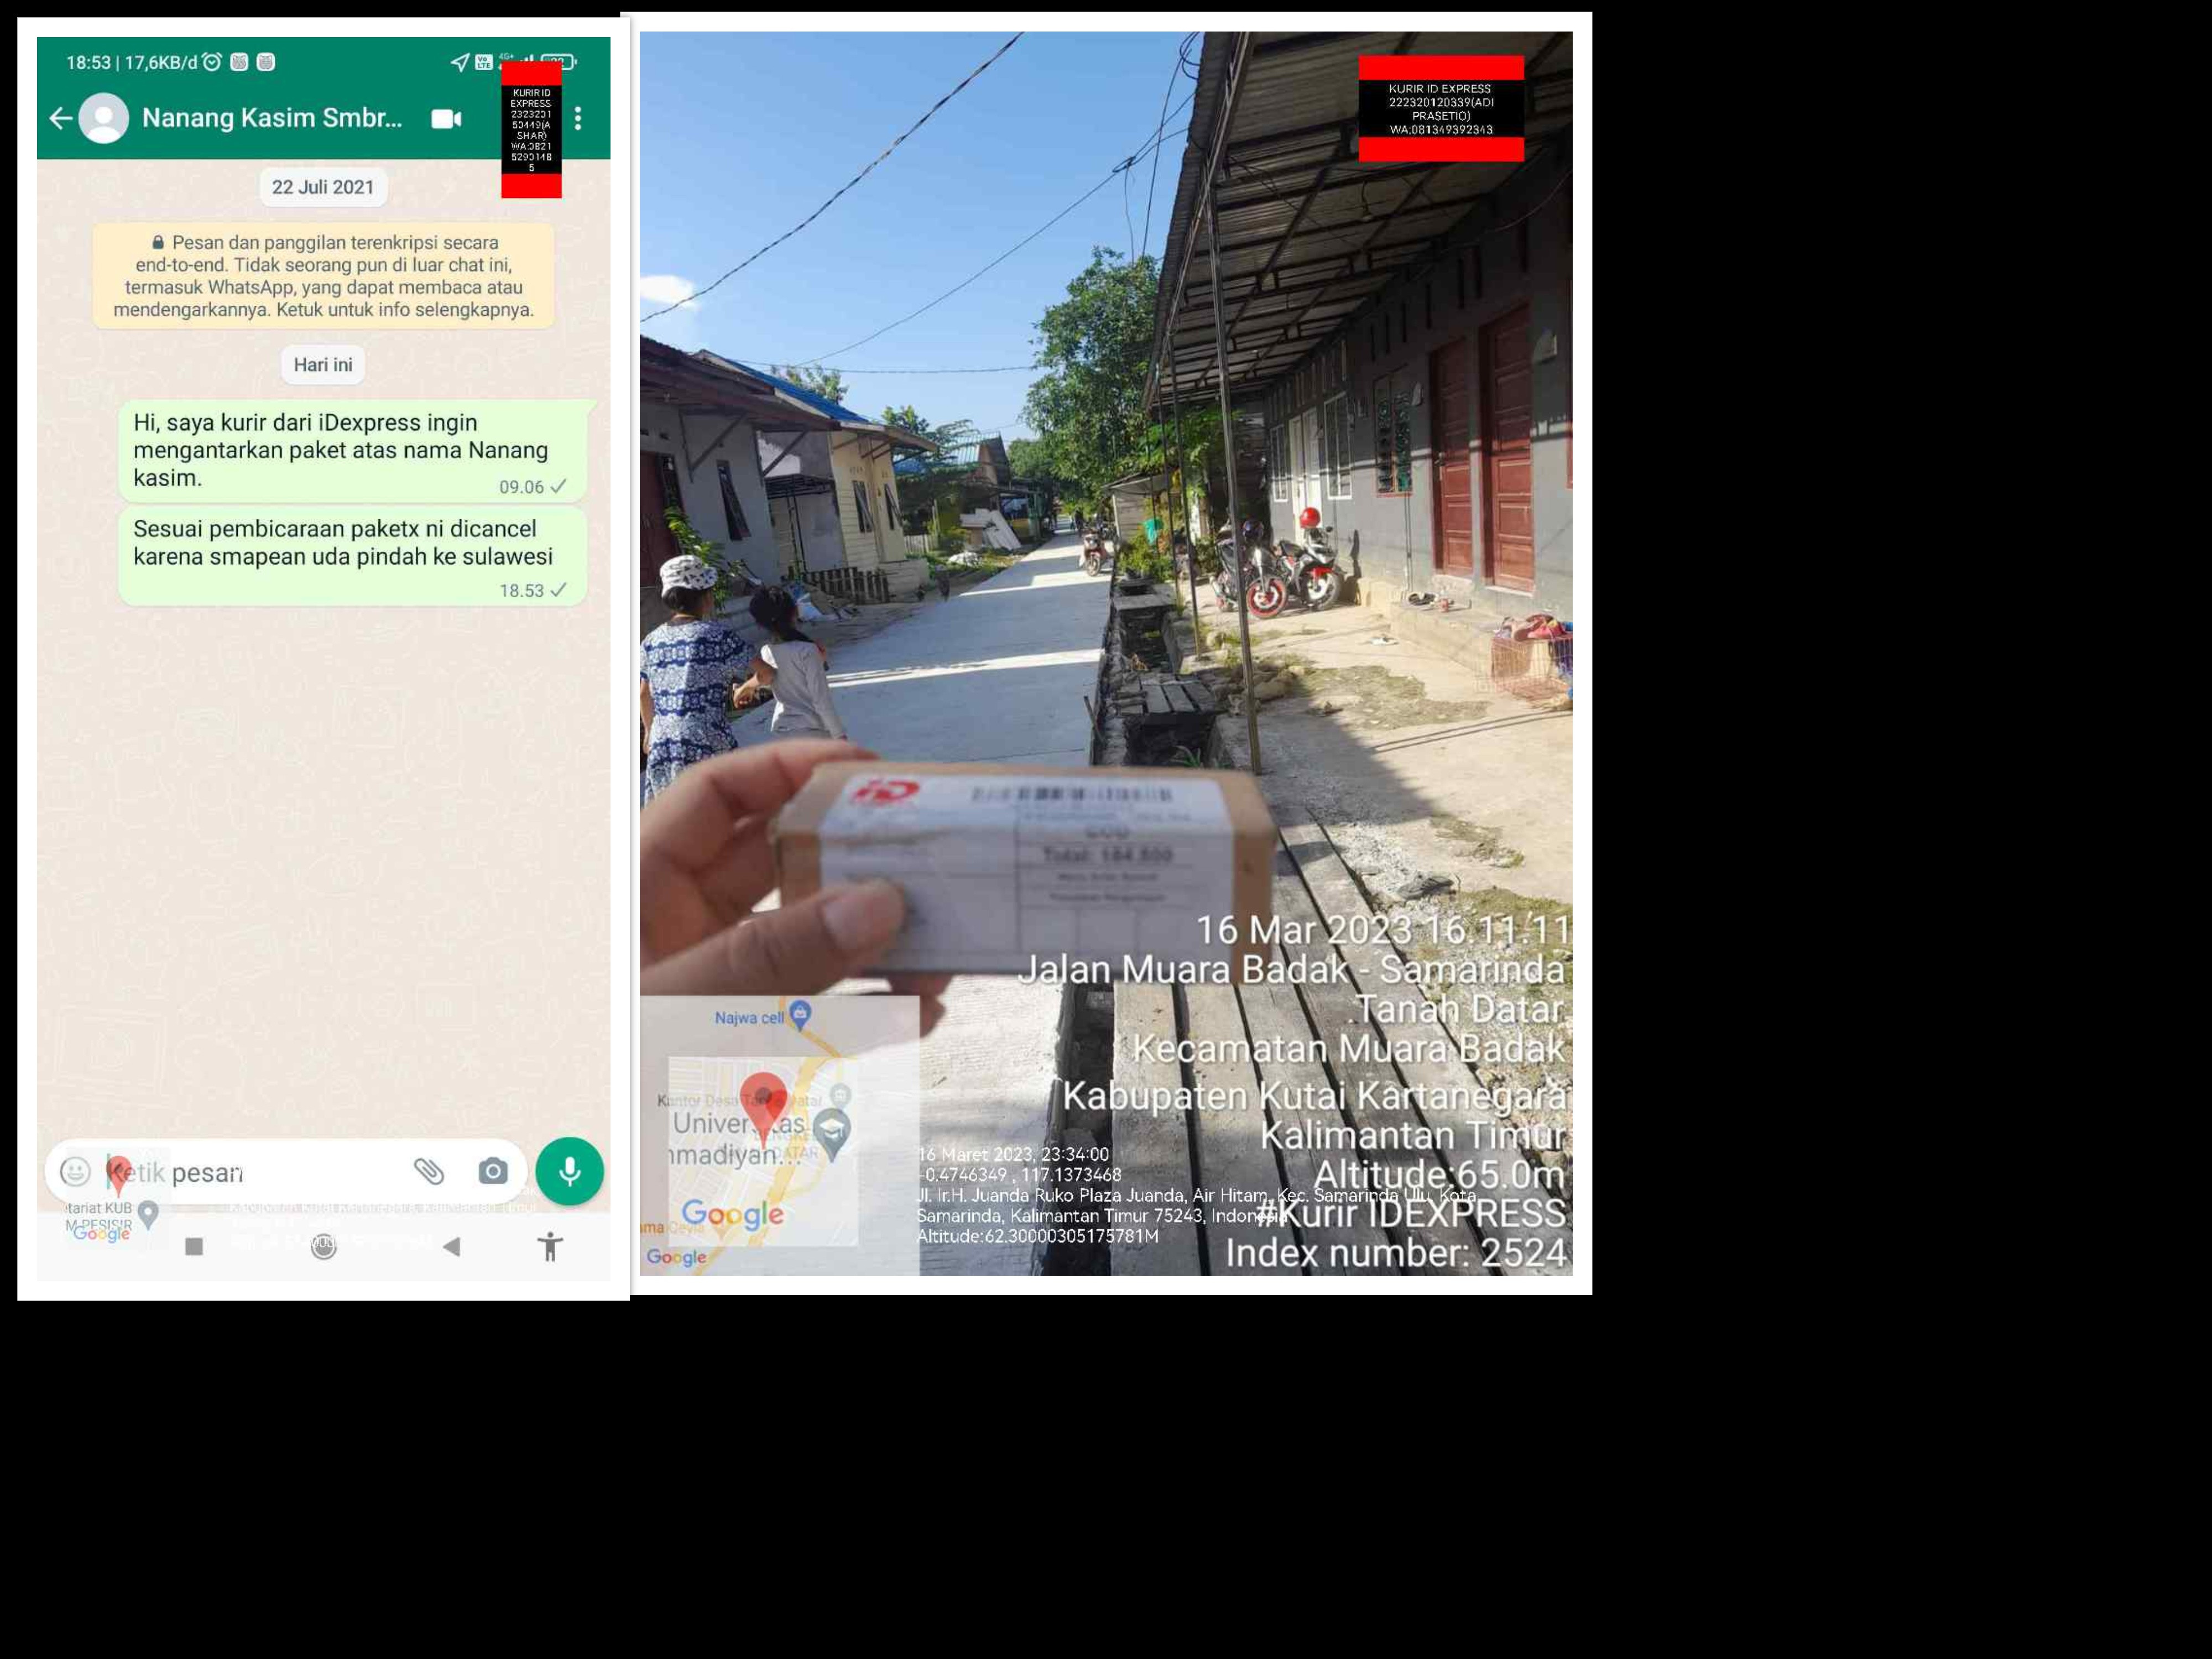Click the 'Altitude:65.0m' text
2212x1659 pixels.
1439,1174
